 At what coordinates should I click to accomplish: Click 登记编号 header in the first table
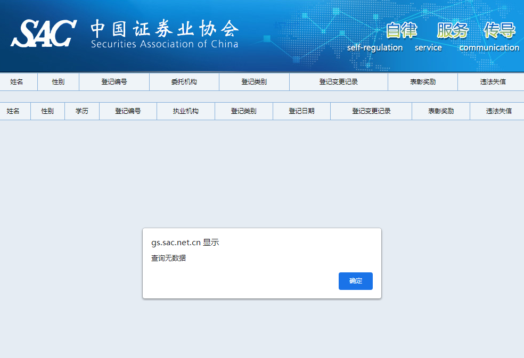point(114,82)
